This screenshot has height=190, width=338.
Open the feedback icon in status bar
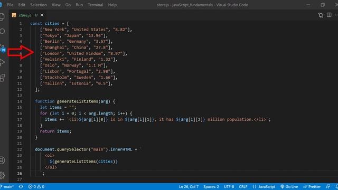pos(328,186)
